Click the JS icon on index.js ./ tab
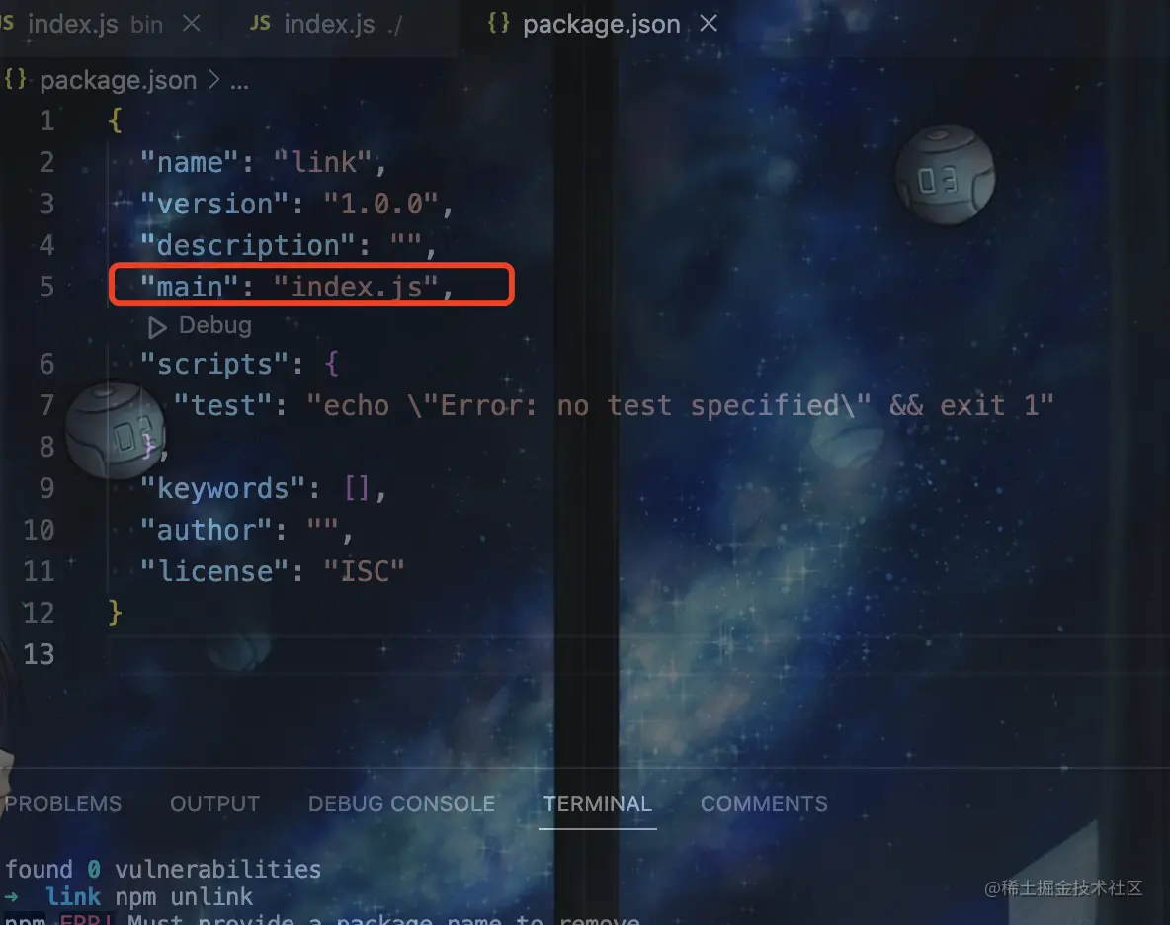Image resolution: width=1170 pixels, height=925 pixels. 260,23
